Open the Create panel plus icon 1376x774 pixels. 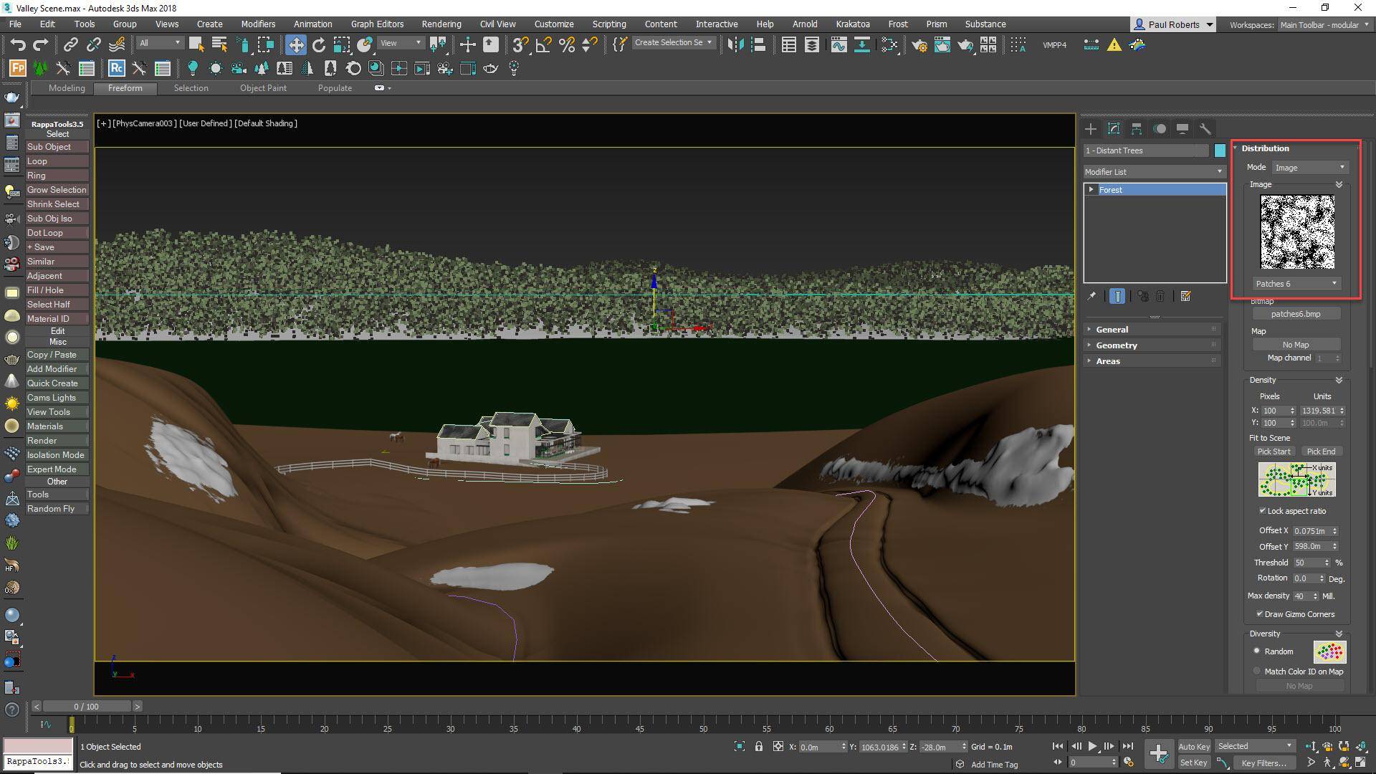(1091, 129)
